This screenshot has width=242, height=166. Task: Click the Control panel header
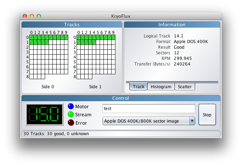tap(121, 98)
